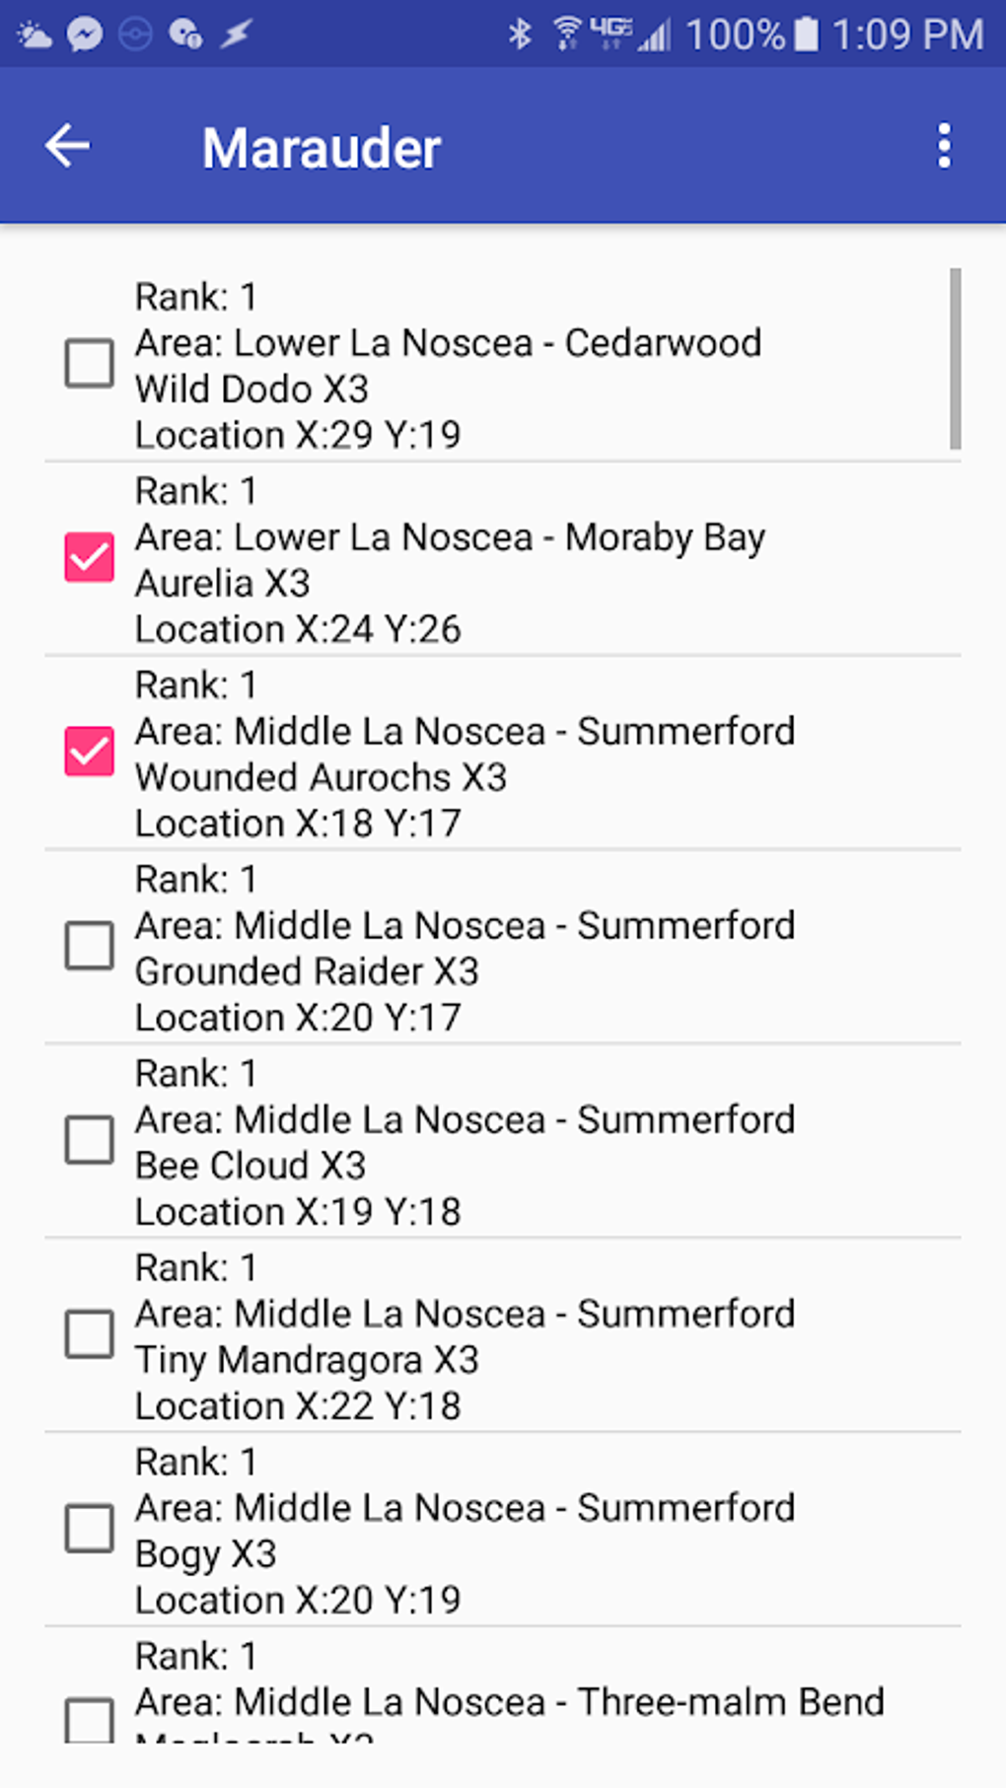This screenshot has width=1006, height=1788.
Task: Tick the Bogy X3 checkbox
Action: click(x=89, y=1530)
